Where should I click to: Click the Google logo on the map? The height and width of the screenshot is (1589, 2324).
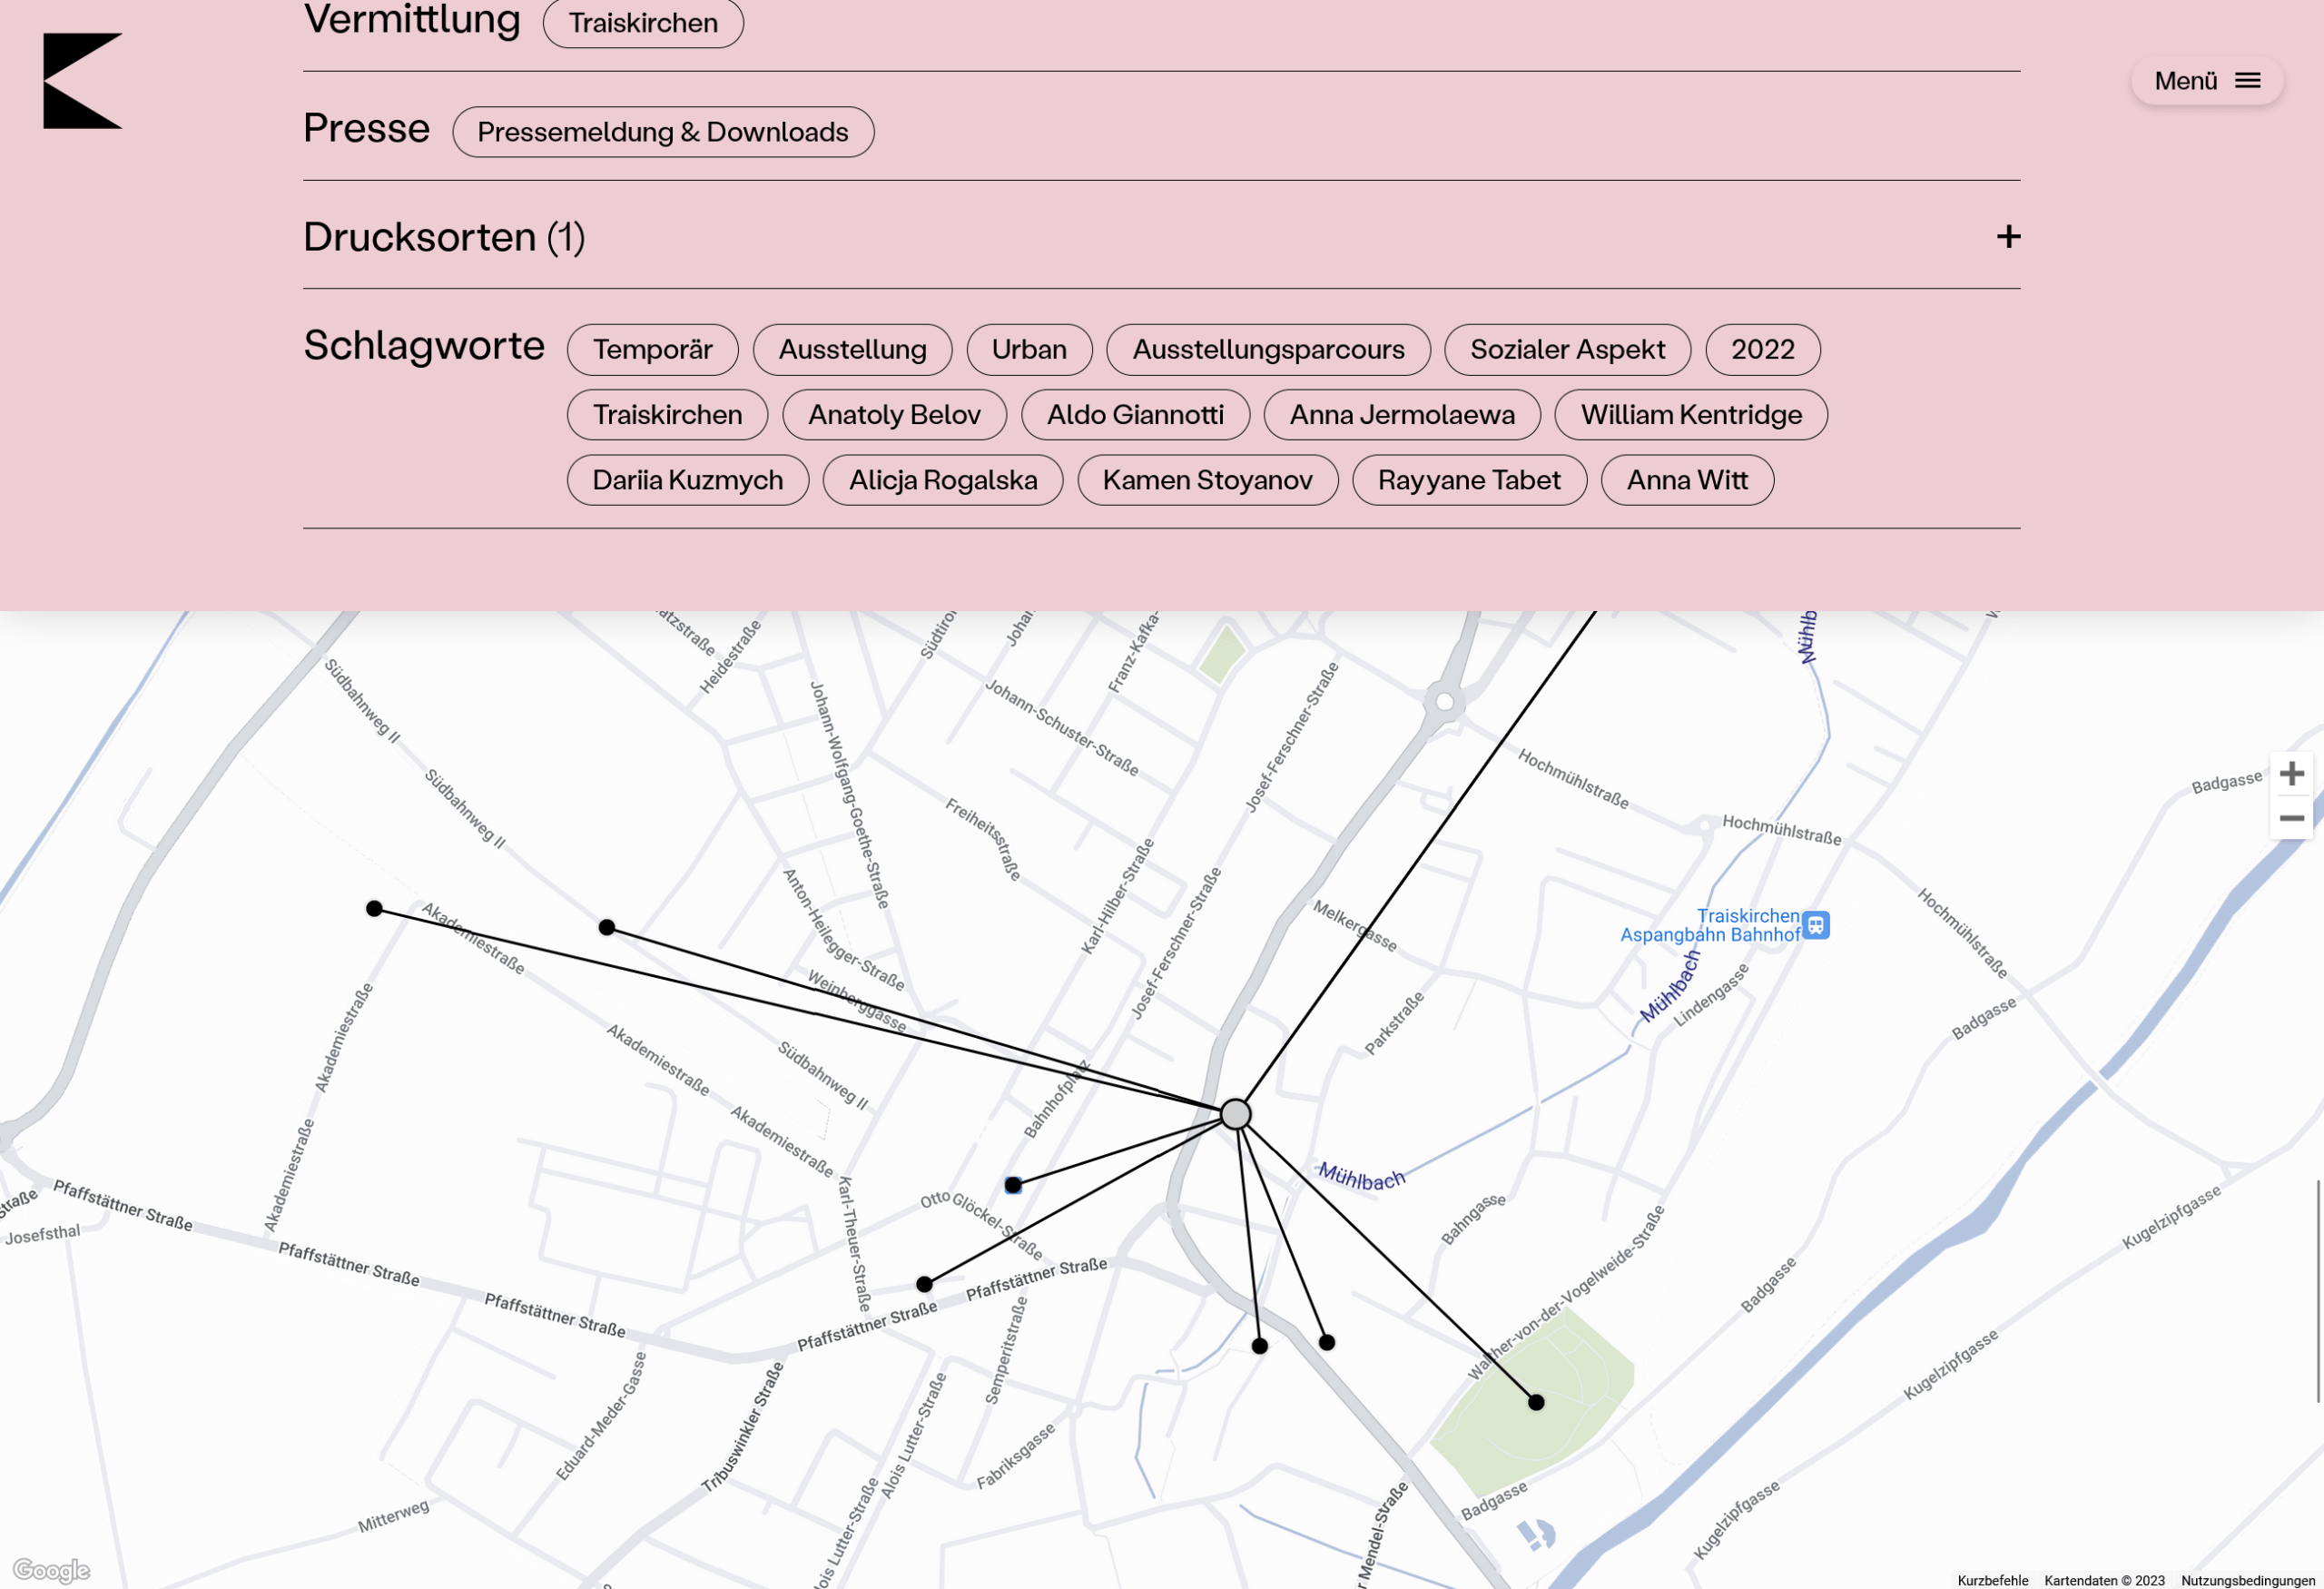click(52, 1570)
